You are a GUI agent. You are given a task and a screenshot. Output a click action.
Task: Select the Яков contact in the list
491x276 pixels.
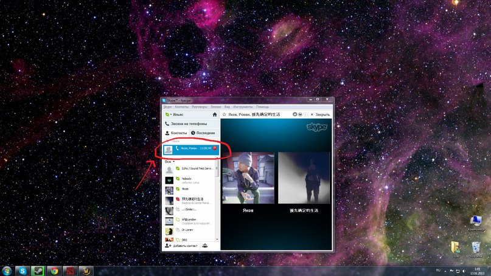point(189,190)
